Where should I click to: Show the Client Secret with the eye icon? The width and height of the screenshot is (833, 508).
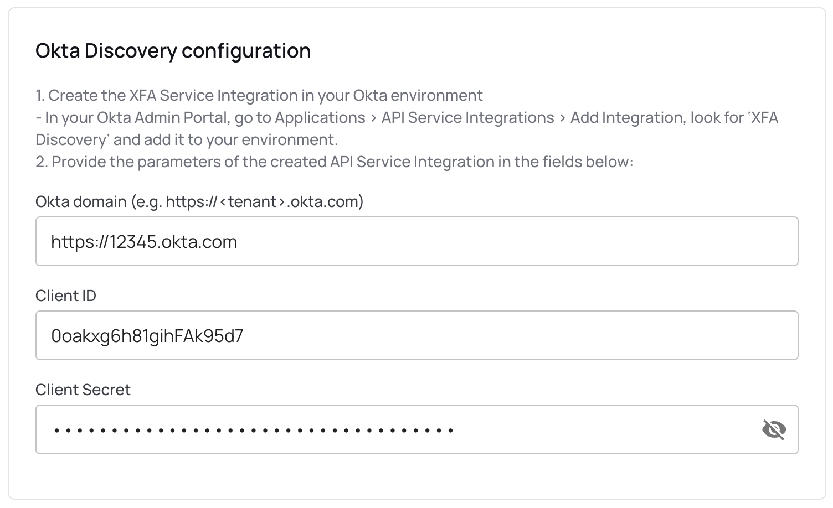pos(774,429)
